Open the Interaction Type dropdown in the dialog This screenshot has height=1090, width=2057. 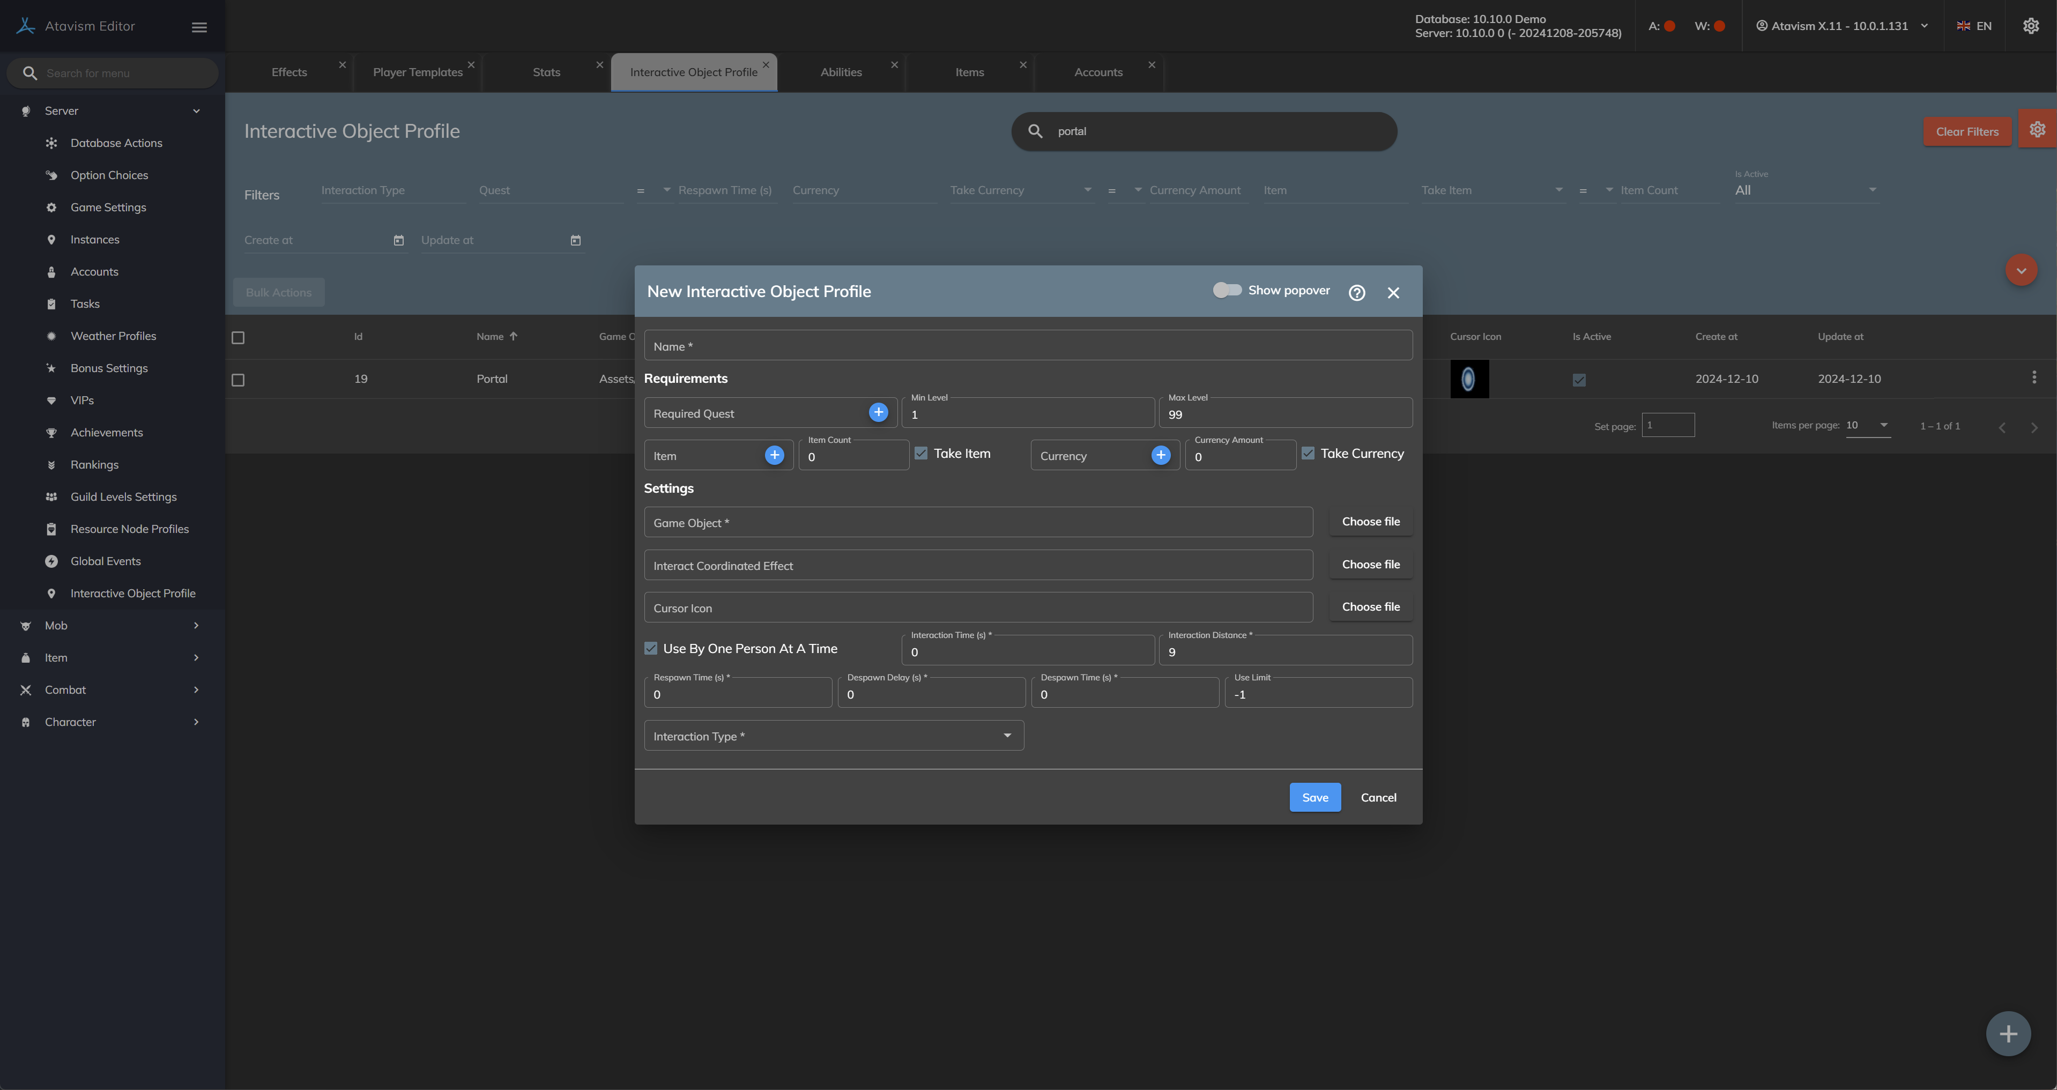click(833, 736)
